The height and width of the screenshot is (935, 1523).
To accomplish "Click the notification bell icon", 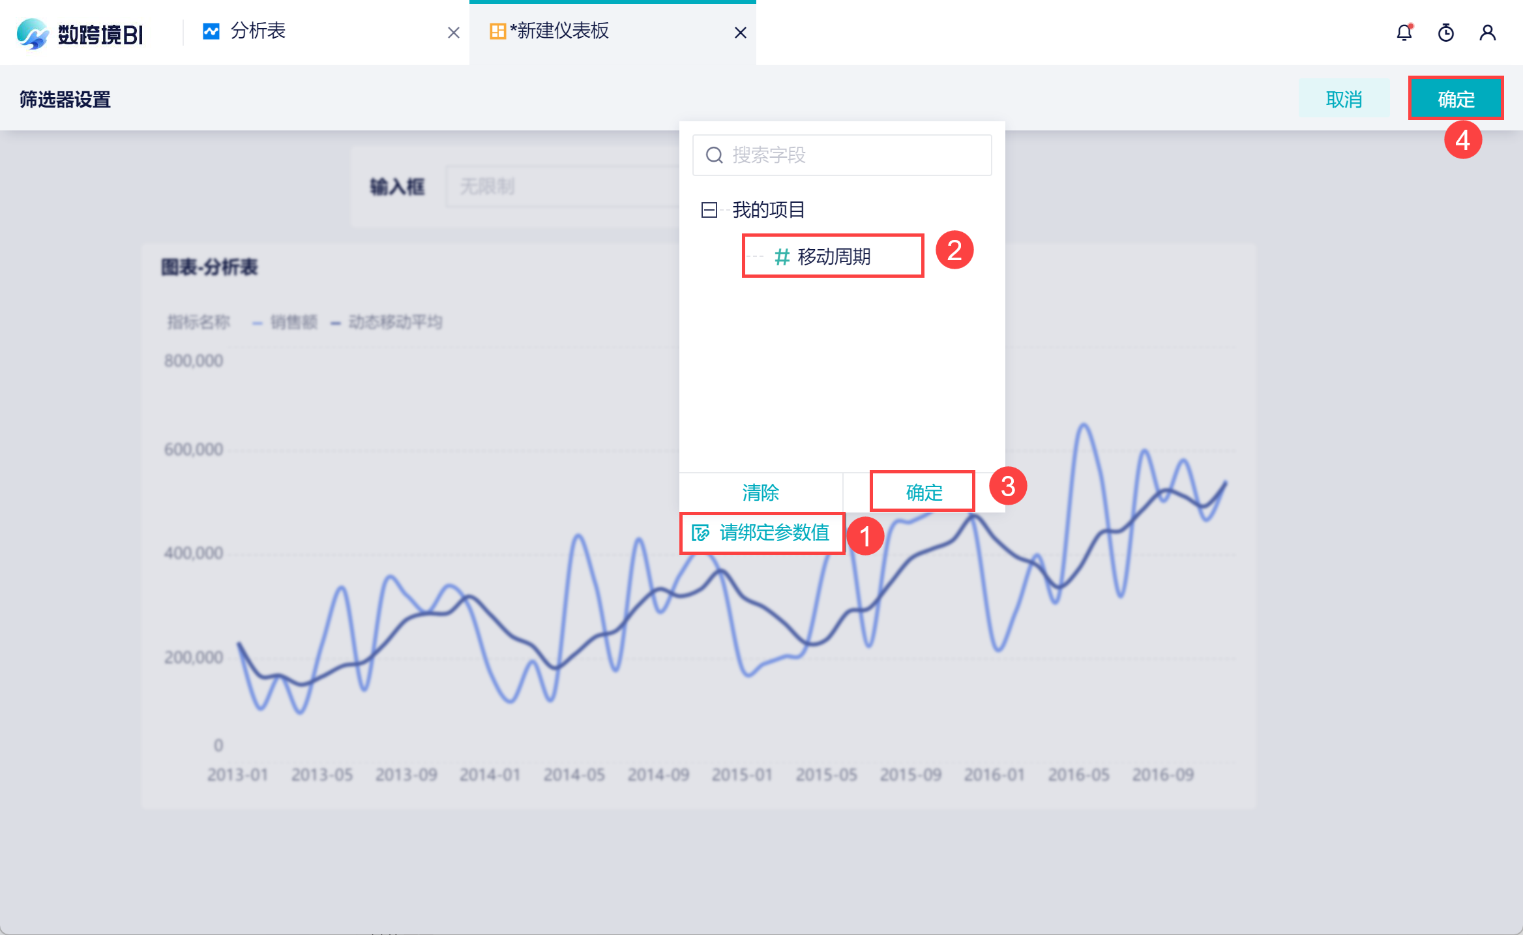I will click(x=1404, y=33).
